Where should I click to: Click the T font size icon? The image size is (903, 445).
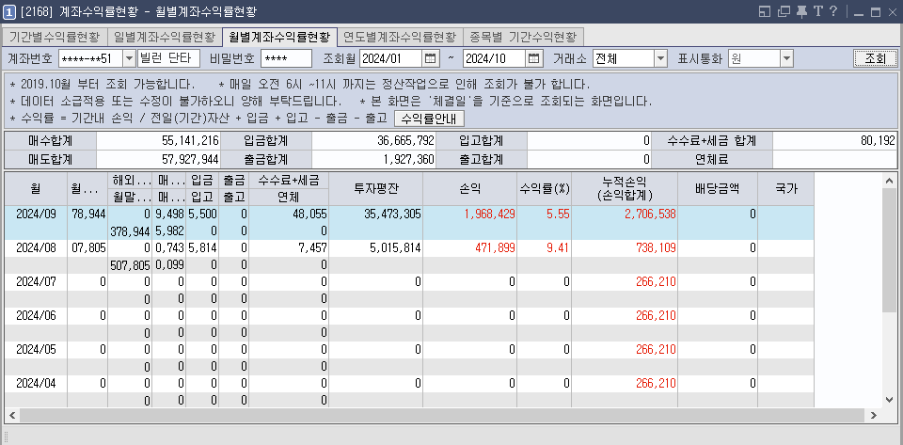point(817,11)
